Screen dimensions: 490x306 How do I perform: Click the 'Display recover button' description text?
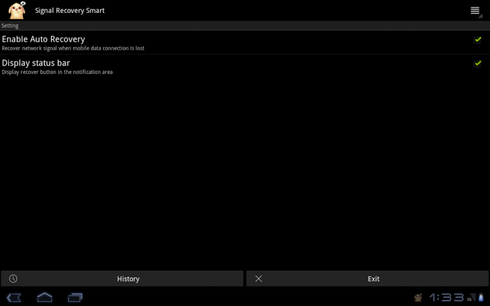[57, 72]
